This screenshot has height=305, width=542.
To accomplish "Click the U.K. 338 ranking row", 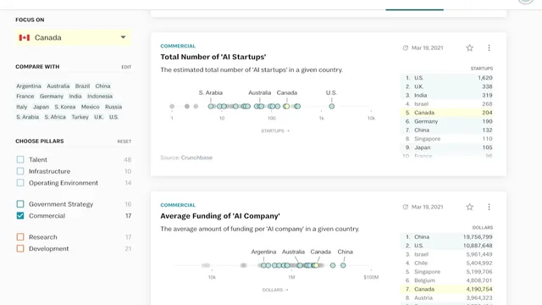I will (x=447, y=86).
